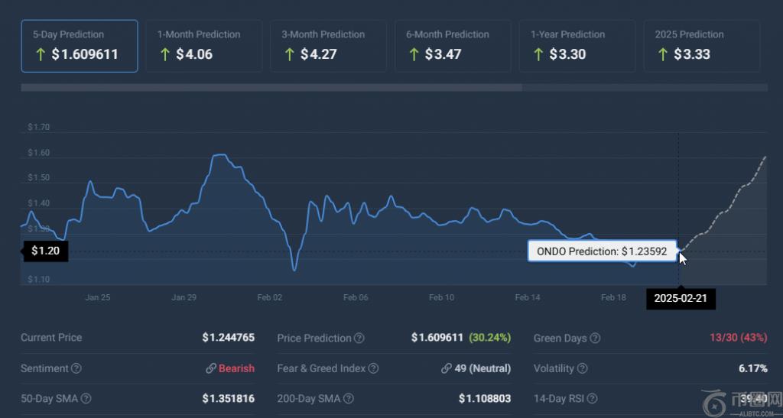The width and height of the screenshot is (783, 418).
Task: Switch to the 6-Month Prediction tab
Action: tap(453, 46)
